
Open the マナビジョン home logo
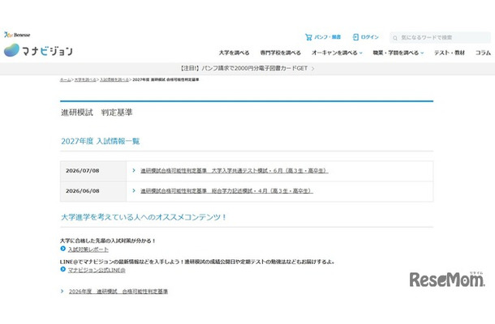tap(38, 50)
